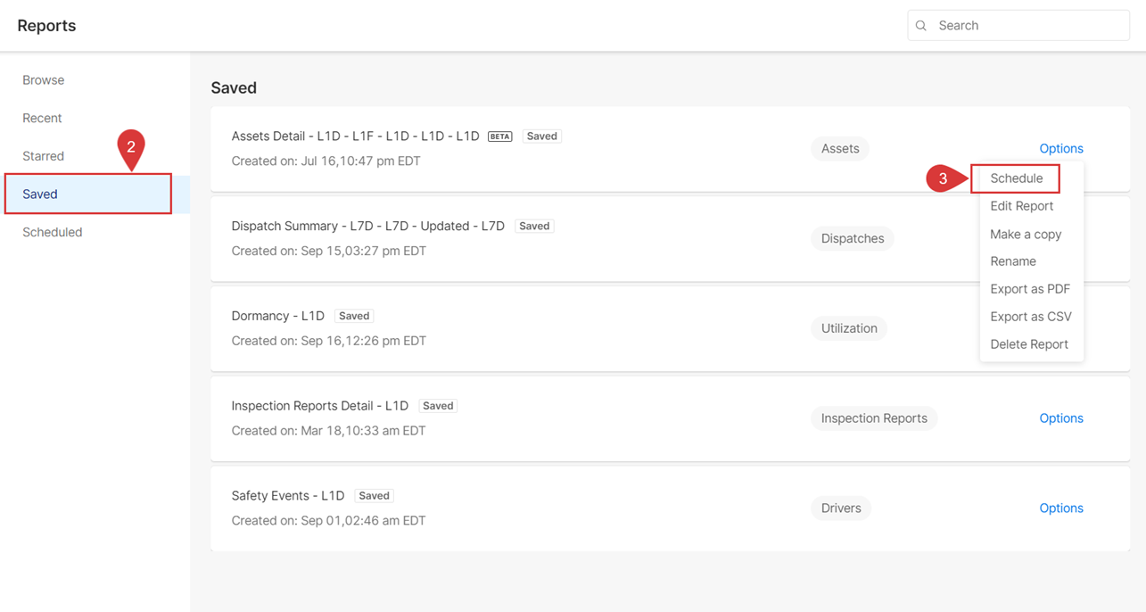1146x612 pixels.
Task: Open Dispatch Summary L7D report
Action: coord(367,226)
